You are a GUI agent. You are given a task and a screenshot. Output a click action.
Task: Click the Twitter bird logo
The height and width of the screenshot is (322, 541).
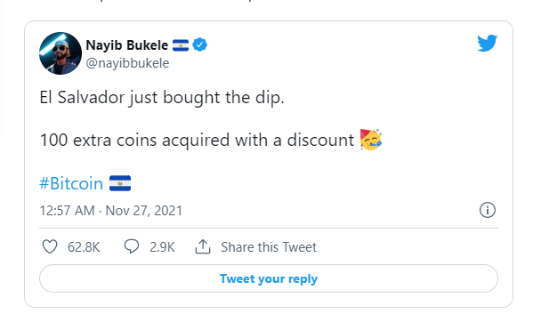(x=488, y=43)
